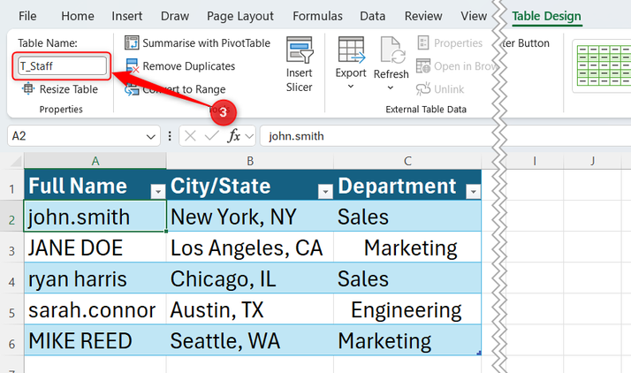Click Summarise with PivotTable icon
Screen dimensions: 631x373
(x=132, y=42)
